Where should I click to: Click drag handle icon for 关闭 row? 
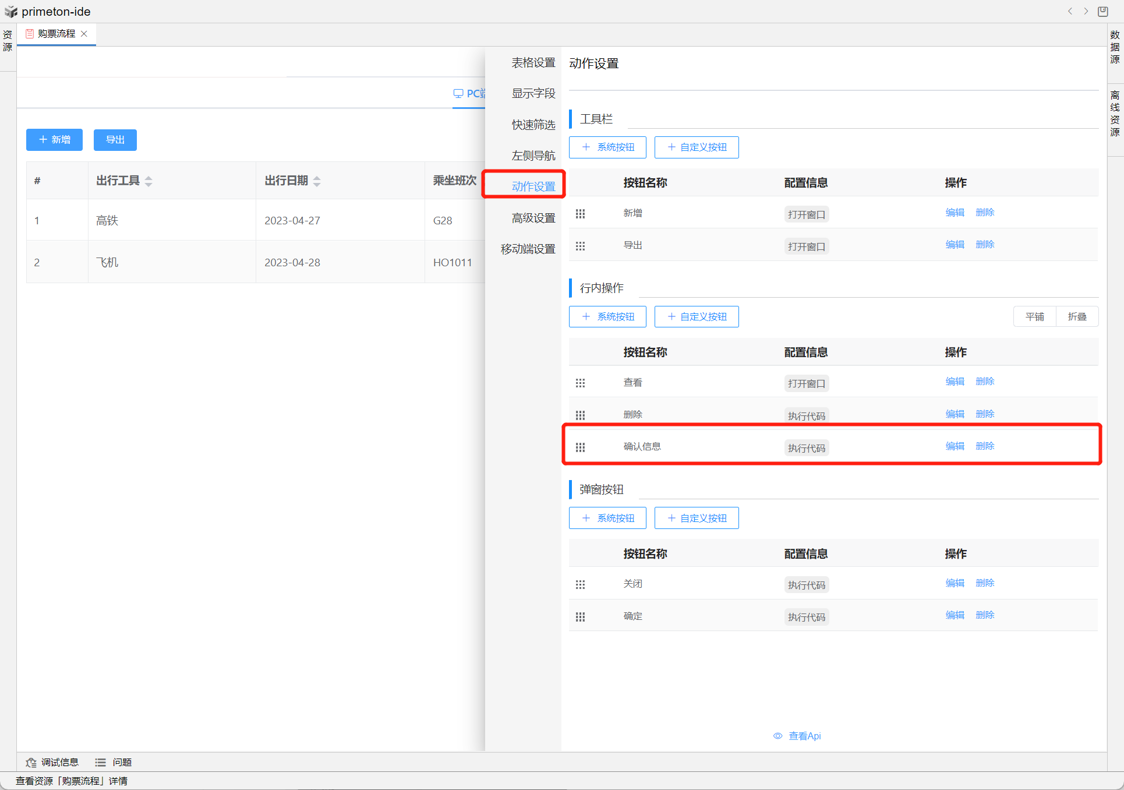(x=580, y=584)
